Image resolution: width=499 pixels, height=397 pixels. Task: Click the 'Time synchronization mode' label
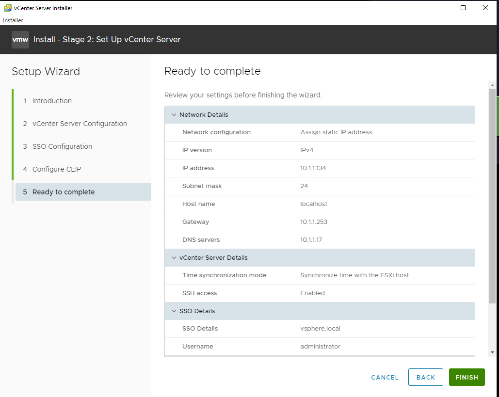[225, 275]
